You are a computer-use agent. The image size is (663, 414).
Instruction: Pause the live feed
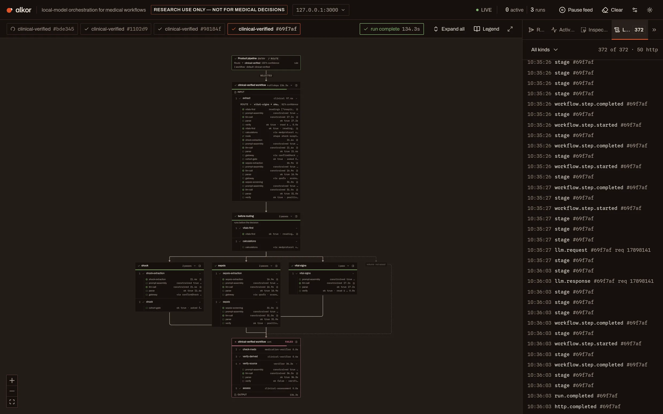pyautogui.click(x=576, y=10)
